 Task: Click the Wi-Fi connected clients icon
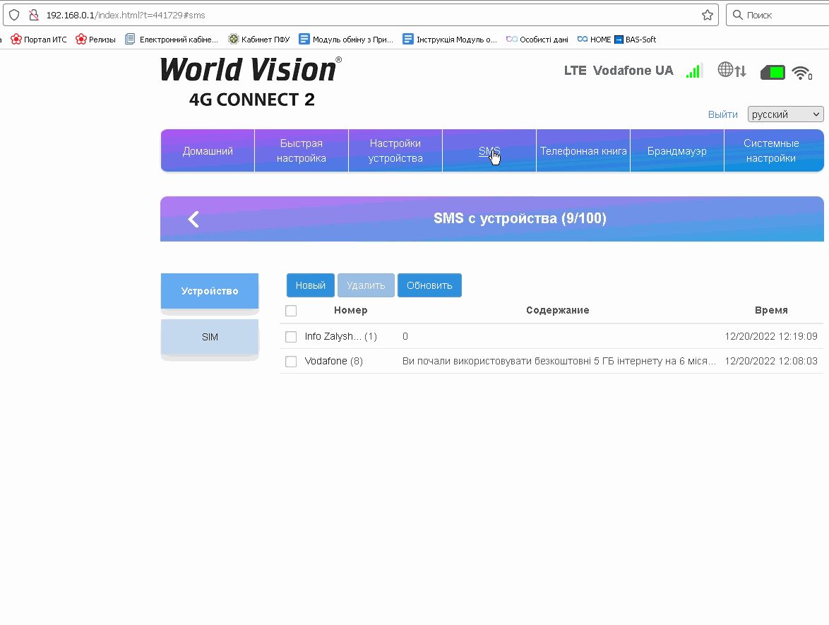click(802, 73)
